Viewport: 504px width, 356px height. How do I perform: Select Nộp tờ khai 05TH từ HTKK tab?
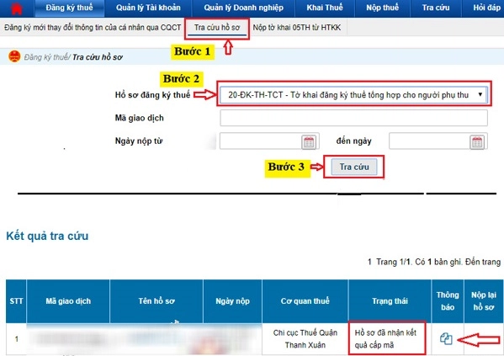coord(297,28)
